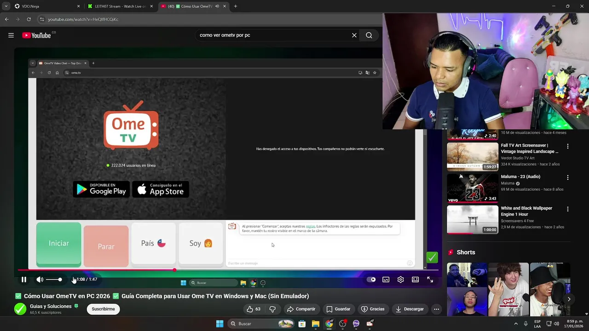Go to the YouTube home logo

[36, 35]
